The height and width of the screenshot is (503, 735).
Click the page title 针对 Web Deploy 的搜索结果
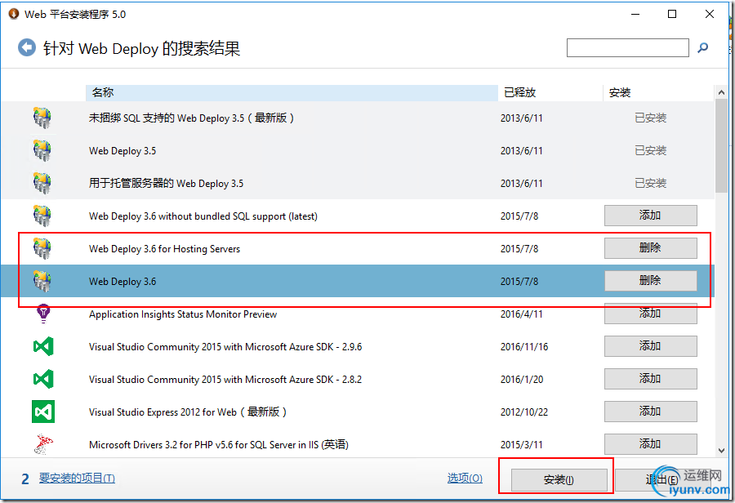click(141, 48)
